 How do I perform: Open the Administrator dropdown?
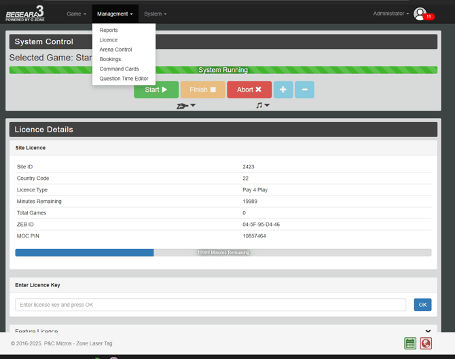tap(391, 14)
